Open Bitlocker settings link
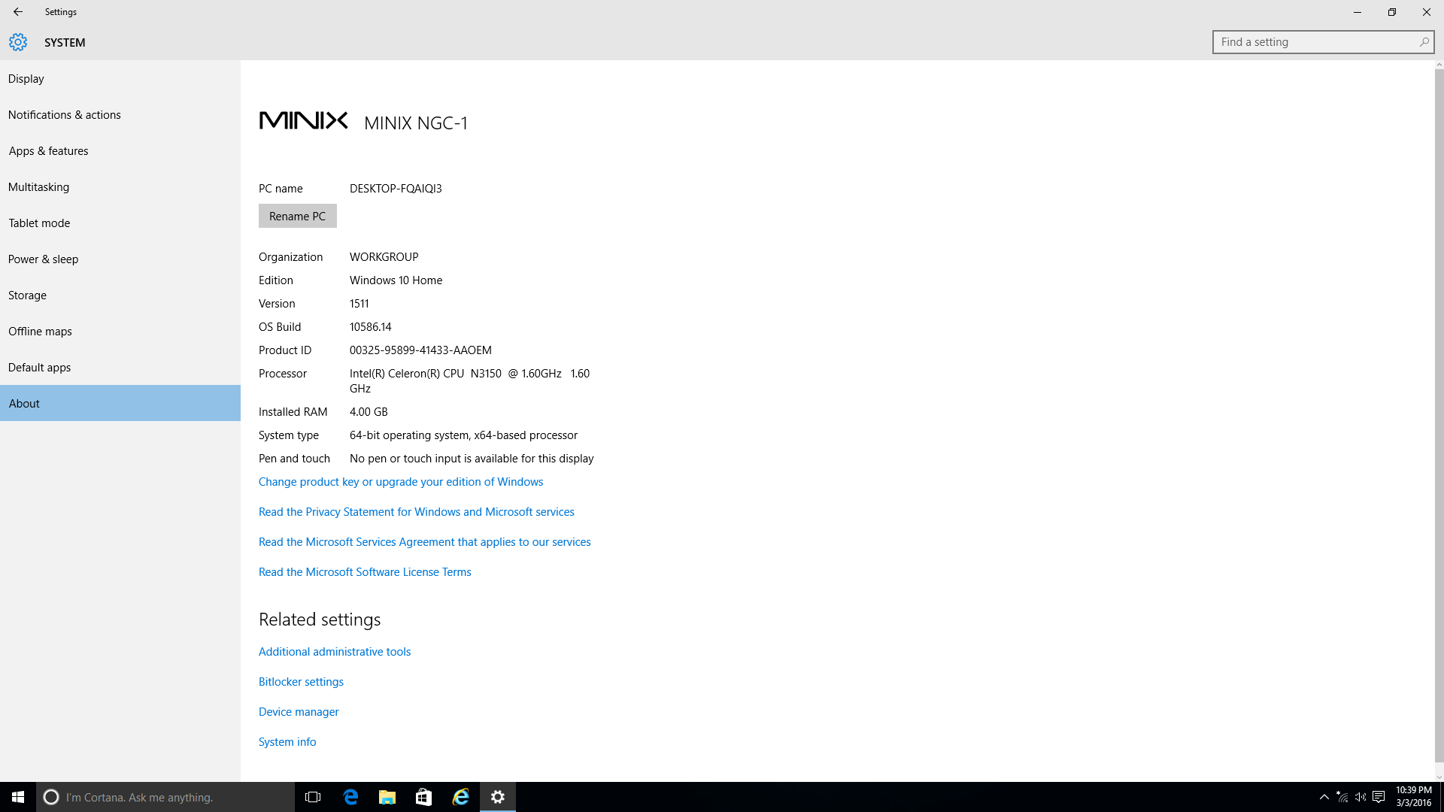 [x=301, y=682]
